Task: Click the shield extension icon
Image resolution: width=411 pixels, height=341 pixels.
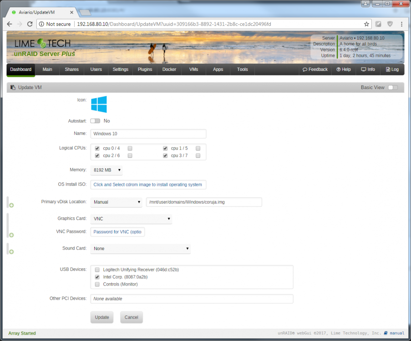Action: click(x=390, y=24)
